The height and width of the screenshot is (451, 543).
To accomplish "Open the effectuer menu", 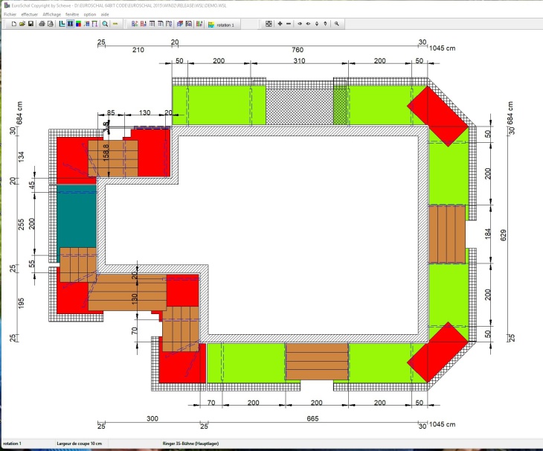I will coord(30,14).
